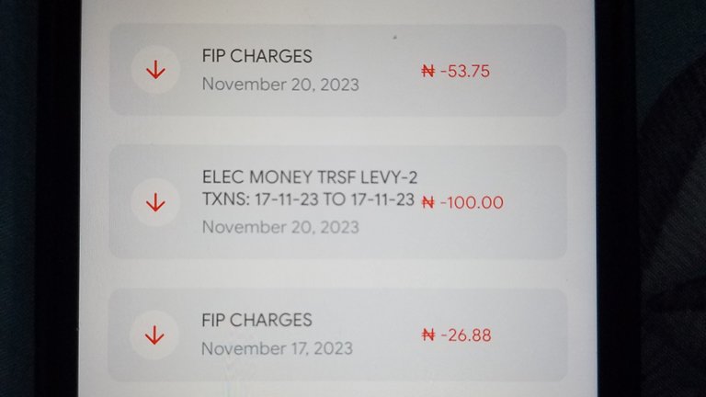The image size is (706, 397).
Task: Select the ₦ -53.75 amount
Action: (456, 71)
